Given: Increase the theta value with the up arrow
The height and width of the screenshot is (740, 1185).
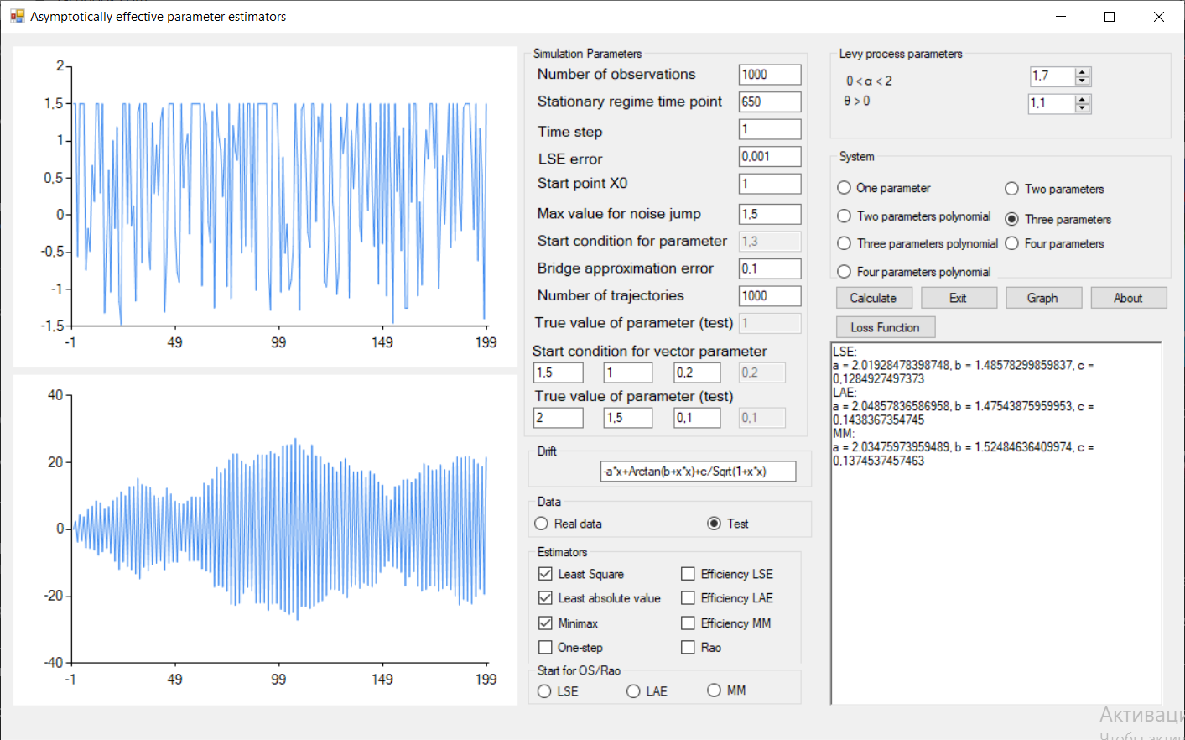Looking at the screenshot, I should [1083, 99].
